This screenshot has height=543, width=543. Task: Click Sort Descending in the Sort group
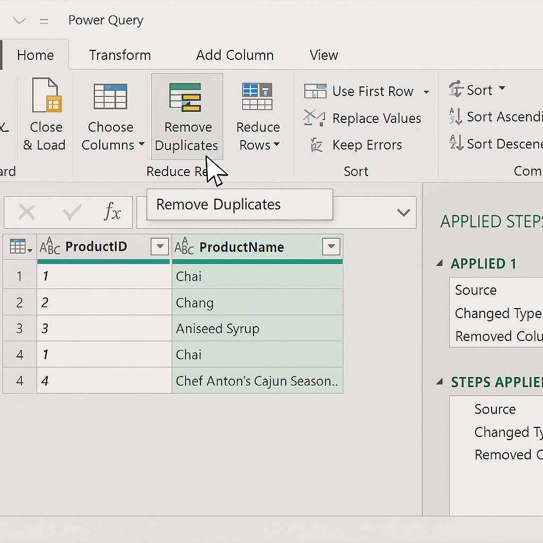point(455,144)
